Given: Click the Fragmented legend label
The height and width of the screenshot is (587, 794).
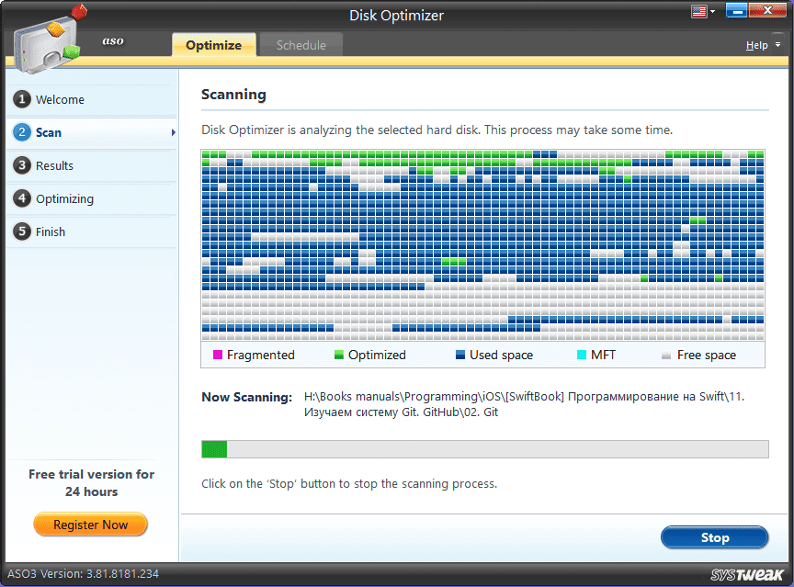Looking at the screenshot, I should point(261,356).
